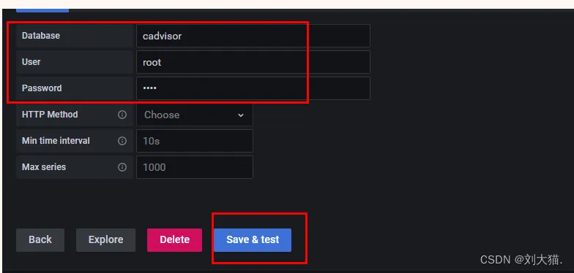Viewport: 574px width, 273px height.
Task: Focus the User field containing root
Action: (x=253, y=62)
